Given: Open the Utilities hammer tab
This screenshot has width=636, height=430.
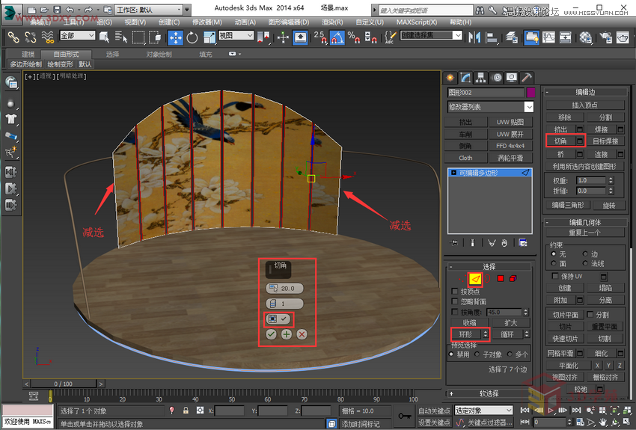Looking at the screenshot, I should click(x=527, y=78).
